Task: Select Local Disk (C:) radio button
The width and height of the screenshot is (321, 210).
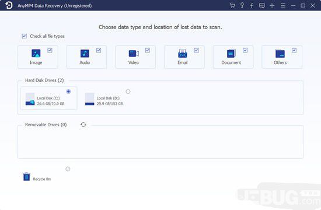Action: tap(68, 91)
